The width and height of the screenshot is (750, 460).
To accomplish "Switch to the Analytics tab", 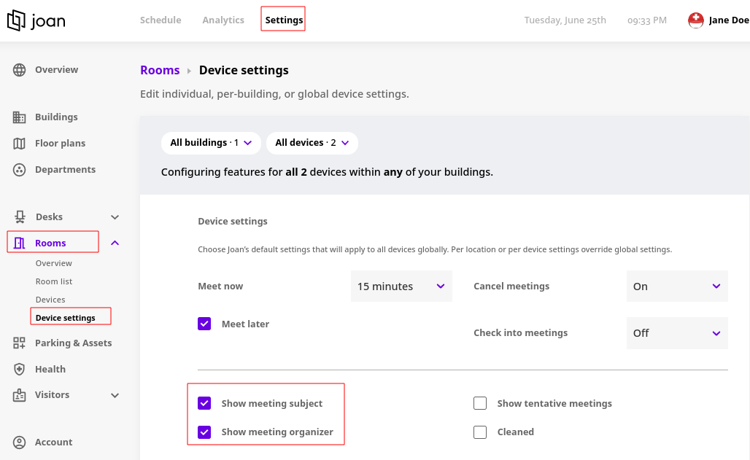I will tap(223, 20).
